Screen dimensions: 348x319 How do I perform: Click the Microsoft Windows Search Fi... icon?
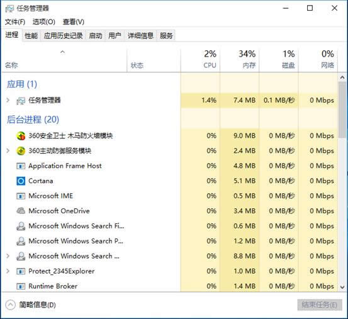tap(21, 226)
